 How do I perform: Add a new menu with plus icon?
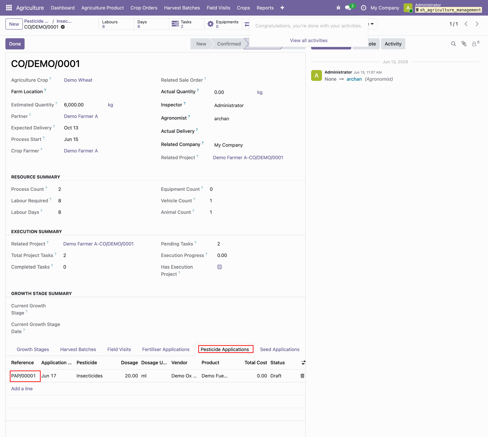282,8
